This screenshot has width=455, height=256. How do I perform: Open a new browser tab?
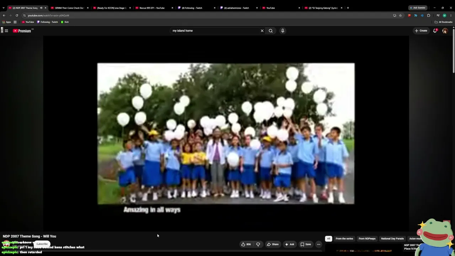[x=348, y=8]
